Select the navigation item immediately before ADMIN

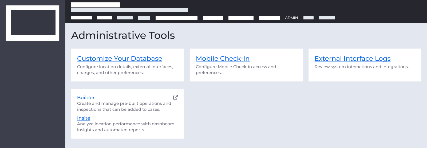269,18
